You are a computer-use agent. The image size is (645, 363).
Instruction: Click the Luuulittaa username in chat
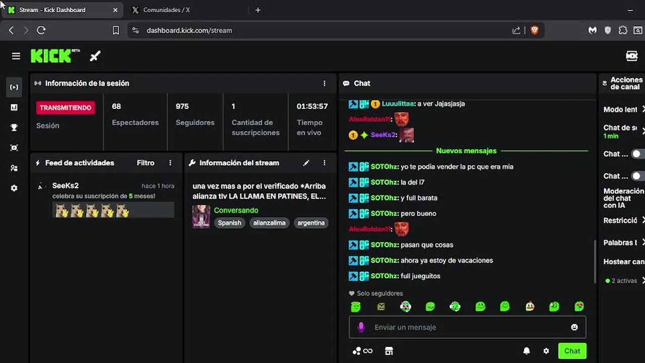click(x=398, y=103)
